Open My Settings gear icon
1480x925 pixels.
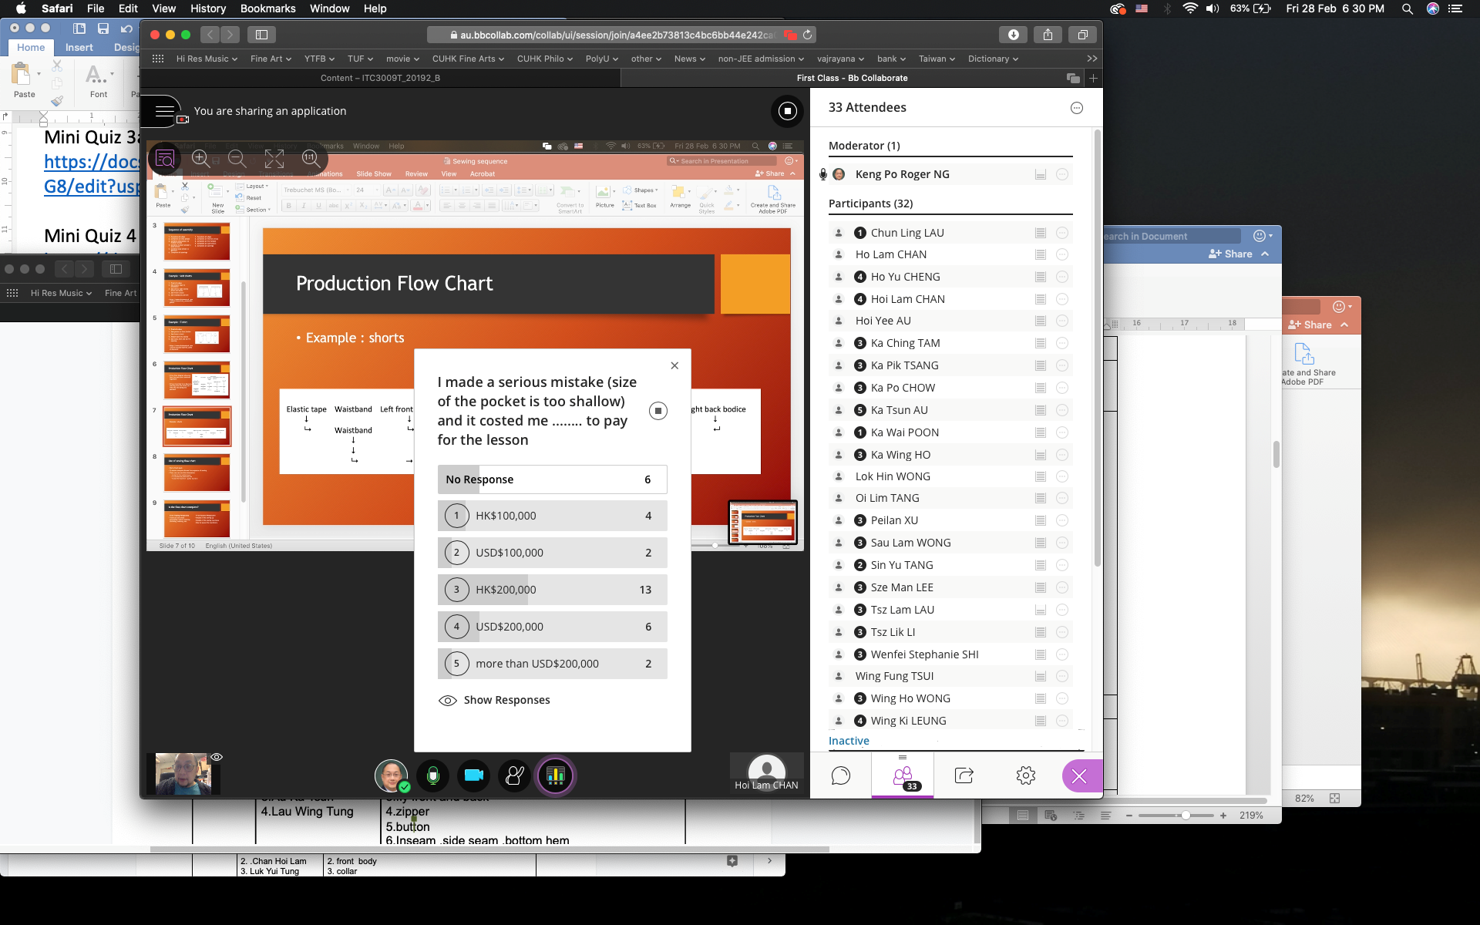(x=1025, y=775)
